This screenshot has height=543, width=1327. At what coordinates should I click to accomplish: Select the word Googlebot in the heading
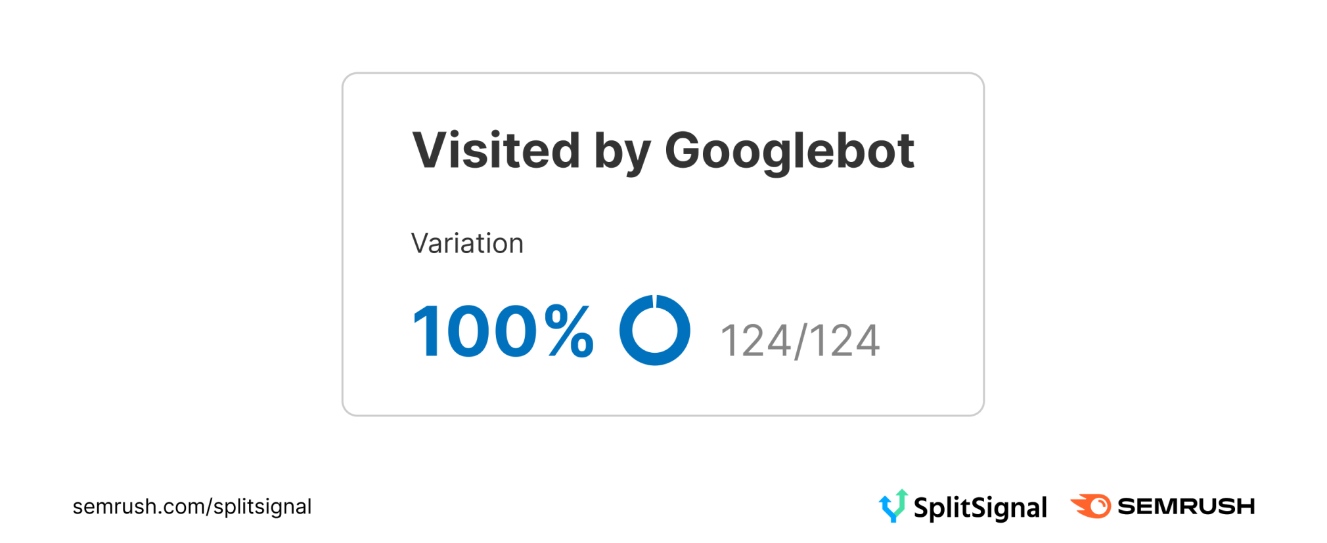pyautogui.click(x=789, y=151)
